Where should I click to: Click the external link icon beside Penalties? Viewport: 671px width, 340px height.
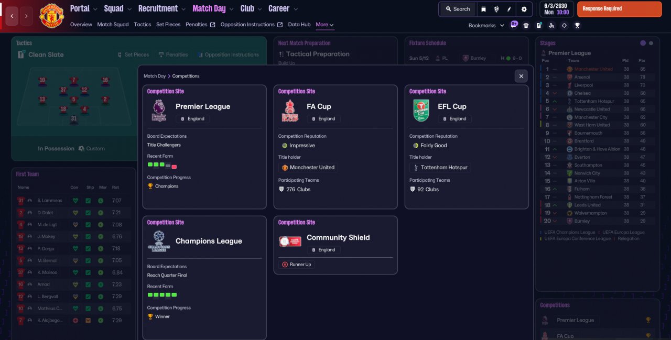212,25
